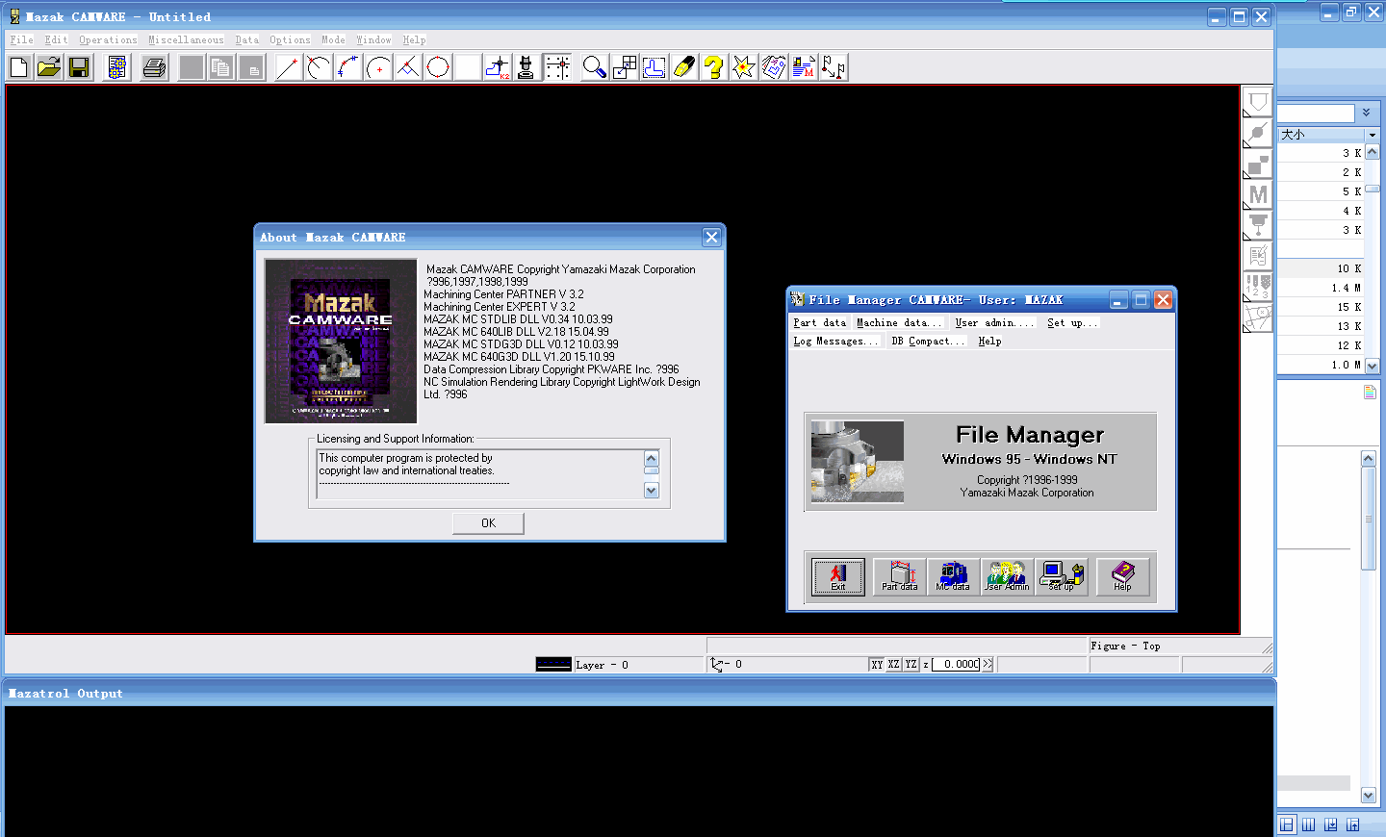Print using the printer icon
This screenshot has width=1386, height=837.
154,67
